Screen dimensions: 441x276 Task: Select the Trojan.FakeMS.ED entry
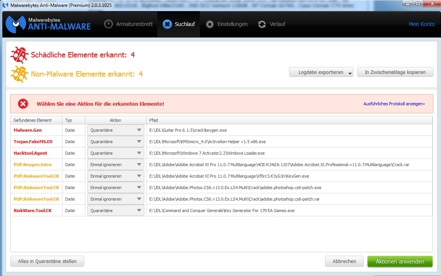point(33,142)
